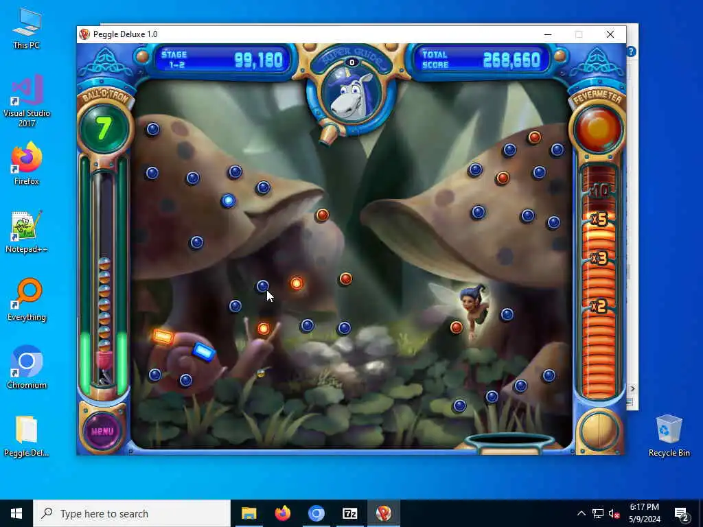Click the muted volume tray icon

pyautogui.click(x=614, y=513)
